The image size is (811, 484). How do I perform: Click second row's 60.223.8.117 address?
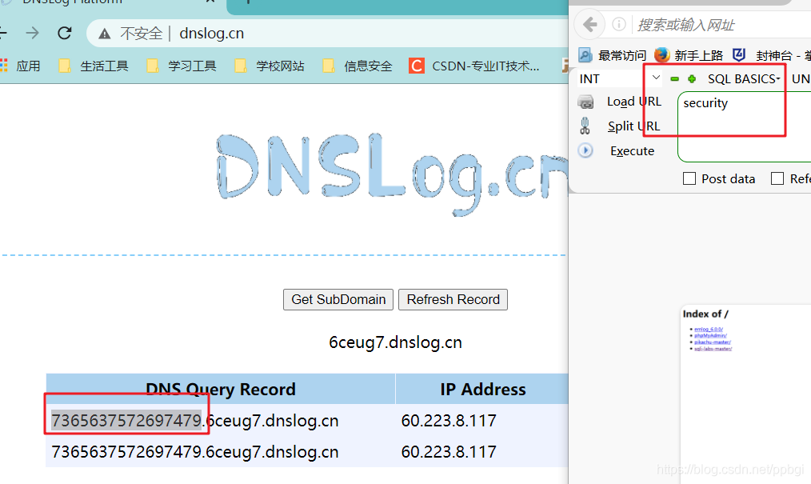(449, 451)
